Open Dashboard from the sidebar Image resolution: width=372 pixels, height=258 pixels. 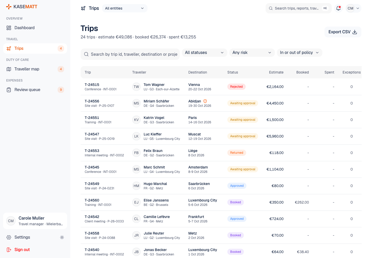point(35,28)
